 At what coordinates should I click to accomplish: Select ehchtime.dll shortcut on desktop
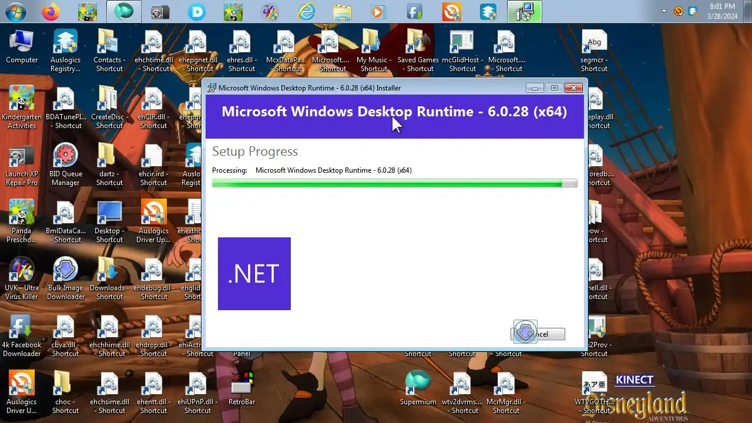coord(154,50)
